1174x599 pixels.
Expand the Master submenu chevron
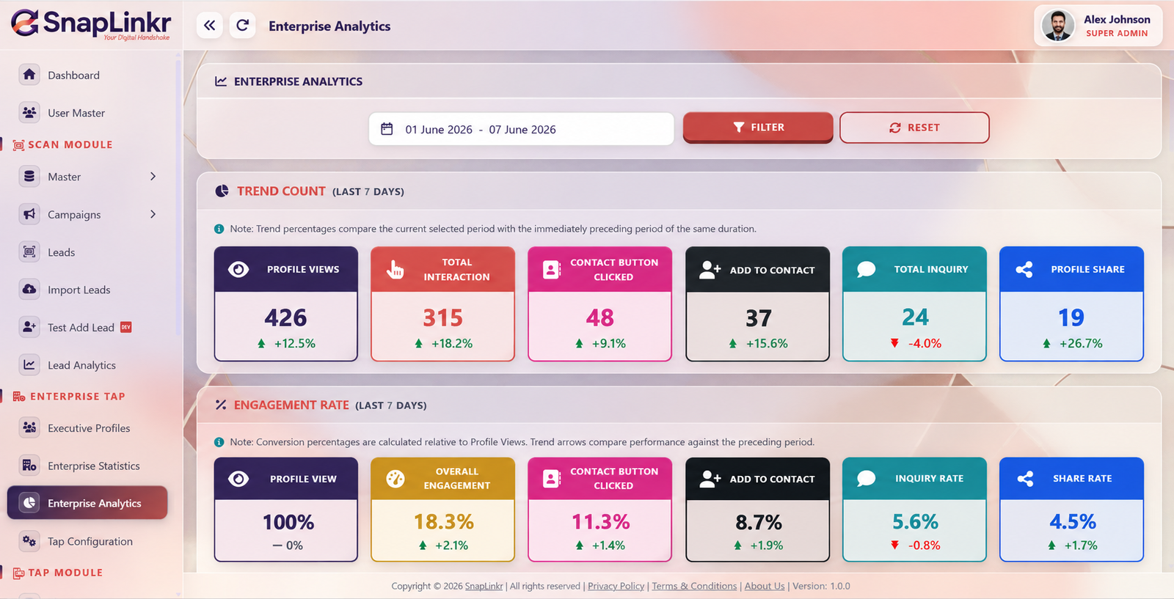[153, 176]
